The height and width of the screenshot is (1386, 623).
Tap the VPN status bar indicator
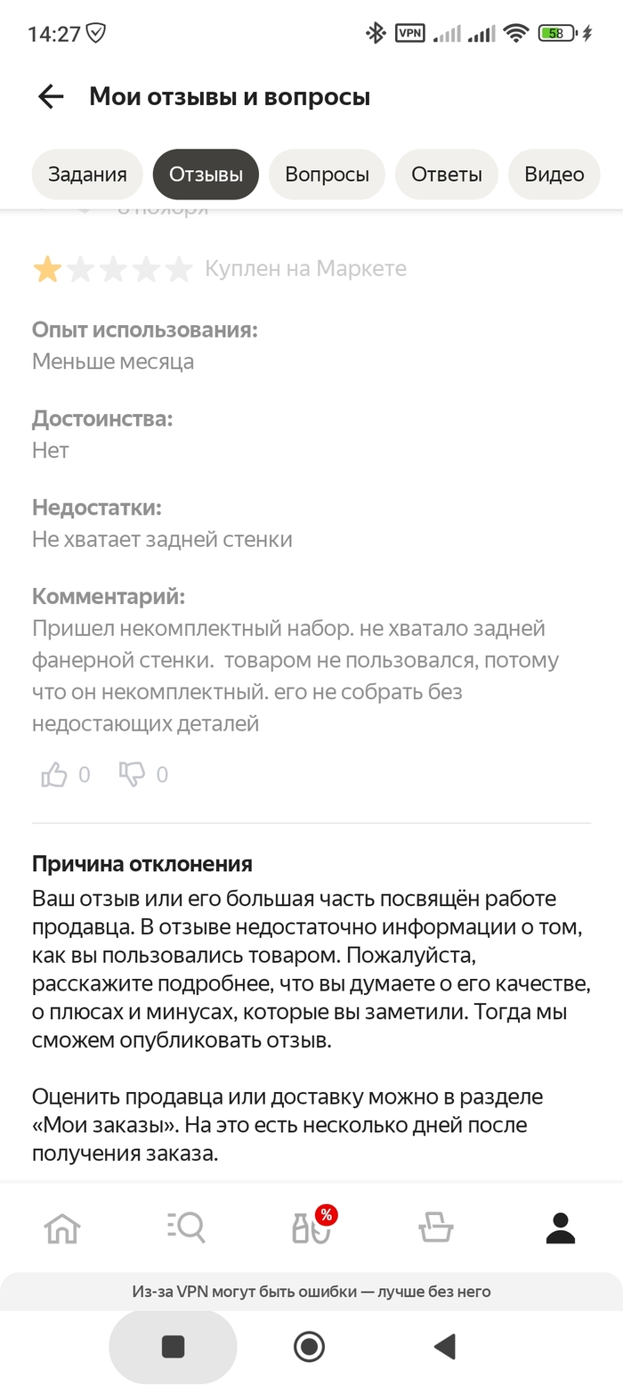(x=409, y=34)
